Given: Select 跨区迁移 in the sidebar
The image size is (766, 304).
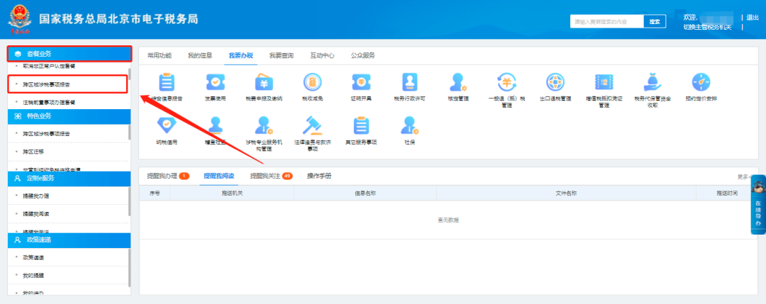Looking at the screenshot, I should tap(33, 152).
